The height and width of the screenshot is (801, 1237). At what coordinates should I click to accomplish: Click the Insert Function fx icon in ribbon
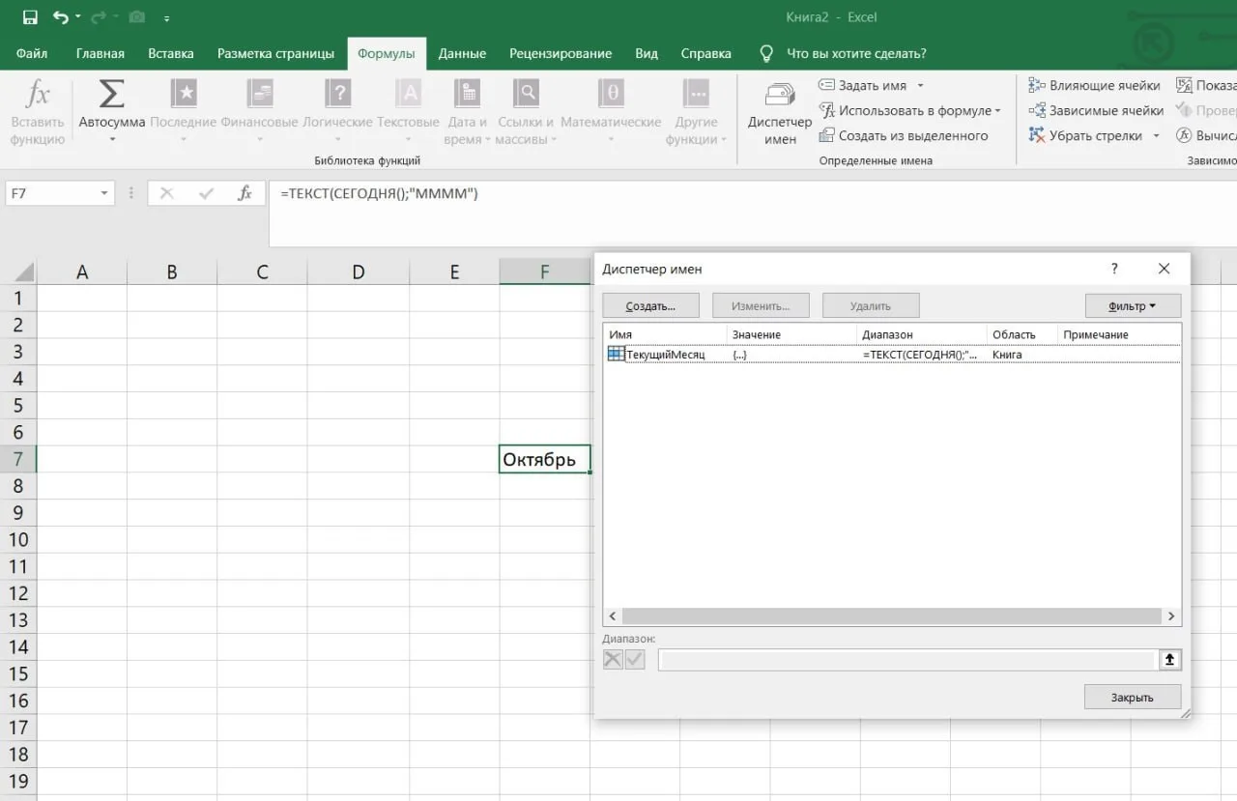[x=37, y=95]
